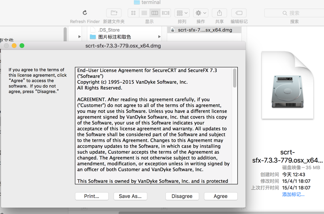
Task: Click the Disagree button
Action: tap(182, 196)
